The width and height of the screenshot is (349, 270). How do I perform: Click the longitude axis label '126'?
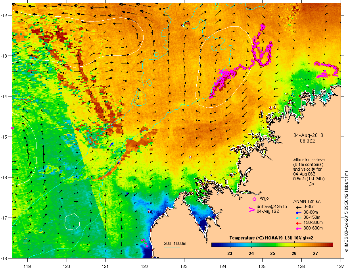[x=301, y=266]
